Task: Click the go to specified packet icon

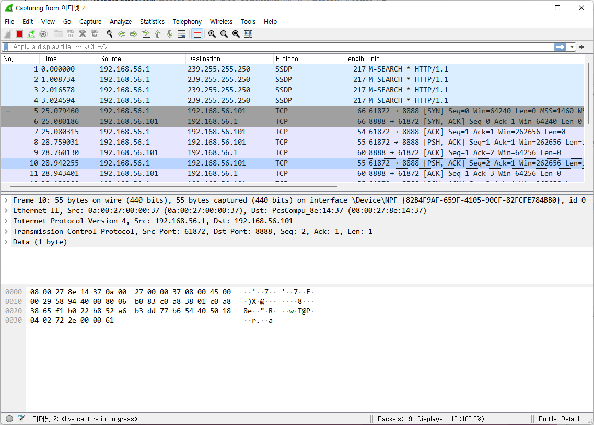Action: point(146,34)
